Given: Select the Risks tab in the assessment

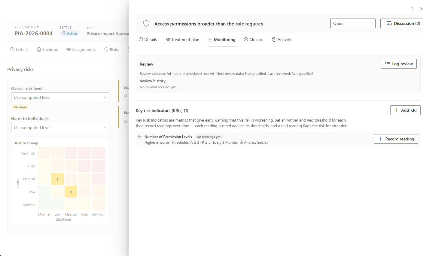Looking at the screenshot, I should coord(112,49).
